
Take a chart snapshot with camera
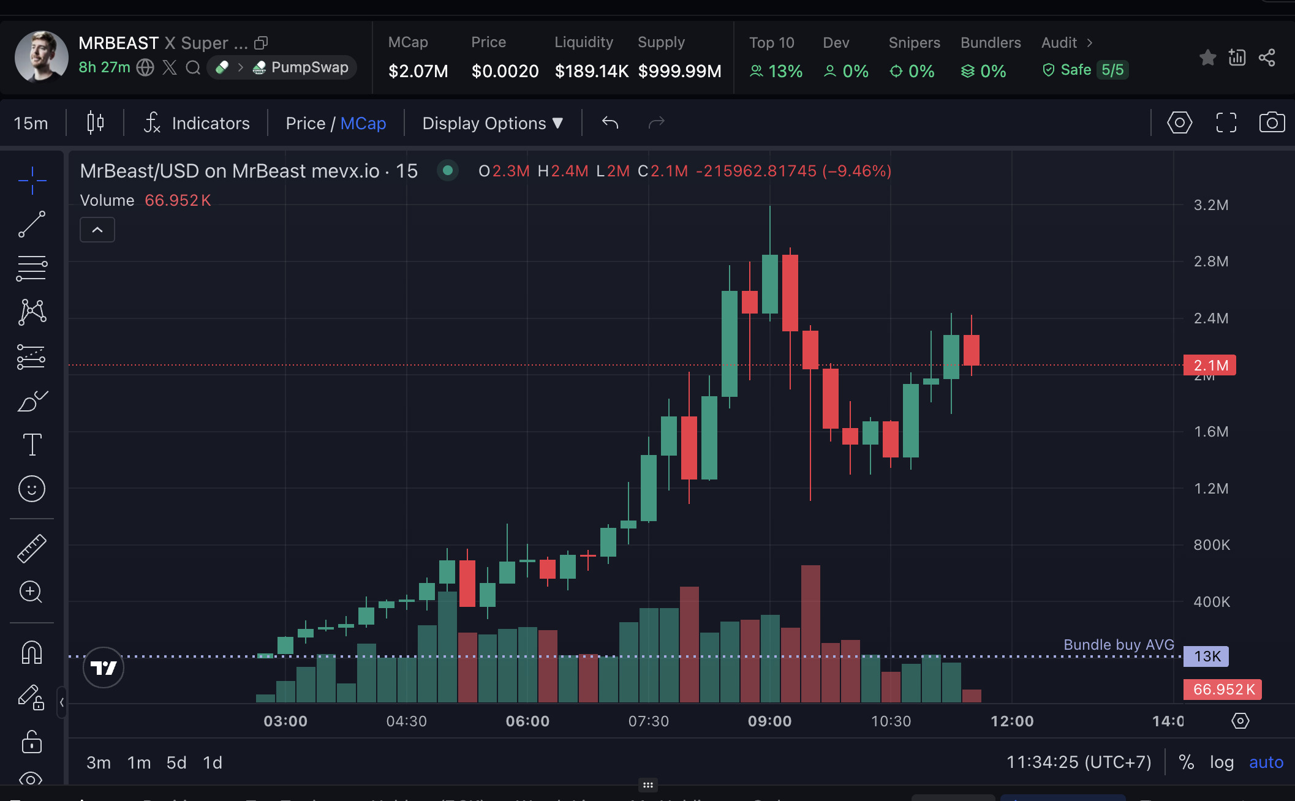click(x=1272, y=122)
